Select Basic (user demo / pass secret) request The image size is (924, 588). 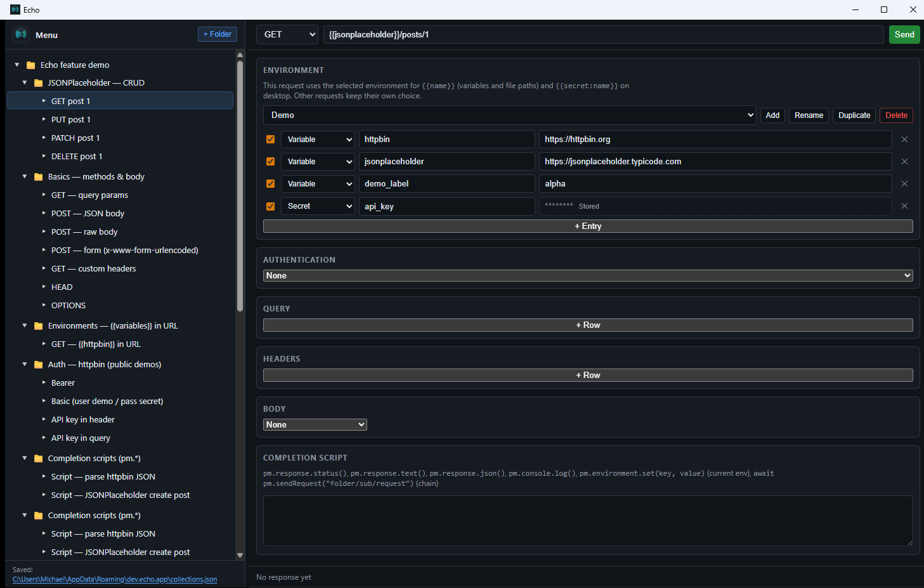click(107, 401)
